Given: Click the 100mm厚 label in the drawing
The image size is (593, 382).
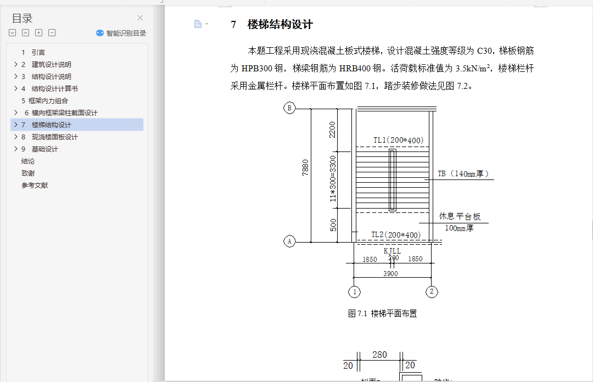Looking at the screenshot, I should point(459,228).
